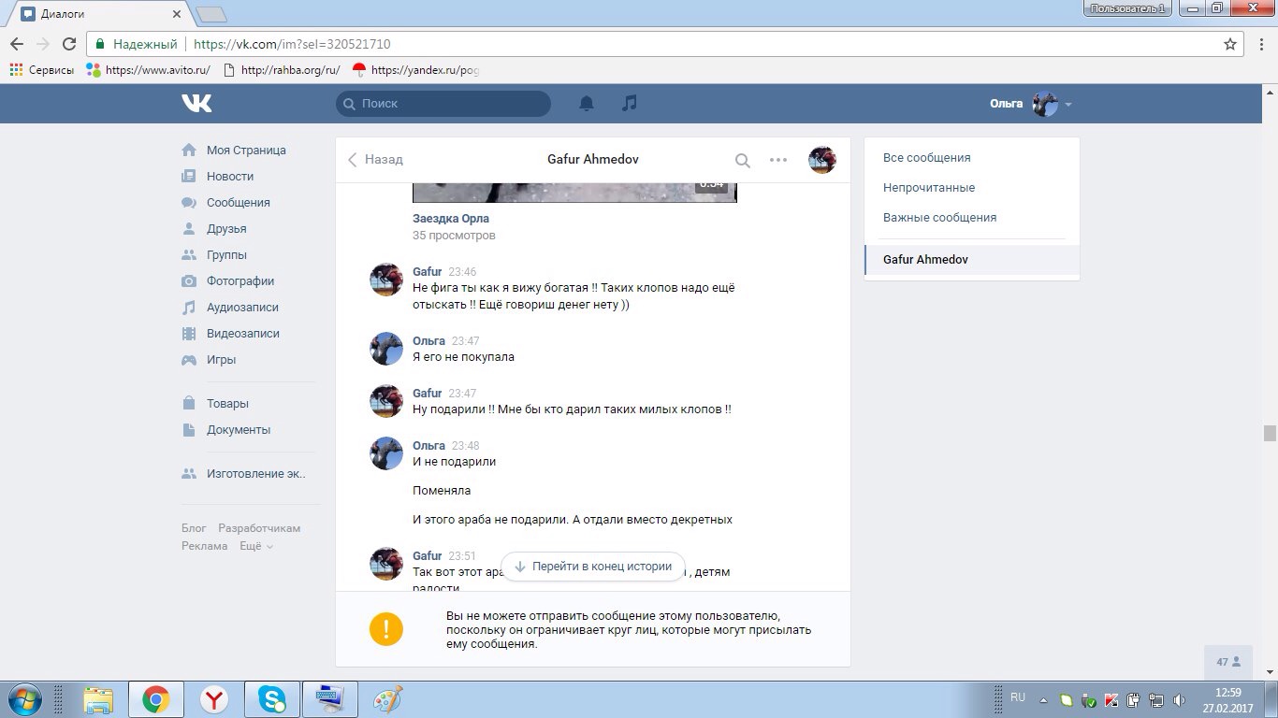Click Перейти в конец истории button
Image resolution: width=1278 pixels, height=718 pixels.
point(593,567)
